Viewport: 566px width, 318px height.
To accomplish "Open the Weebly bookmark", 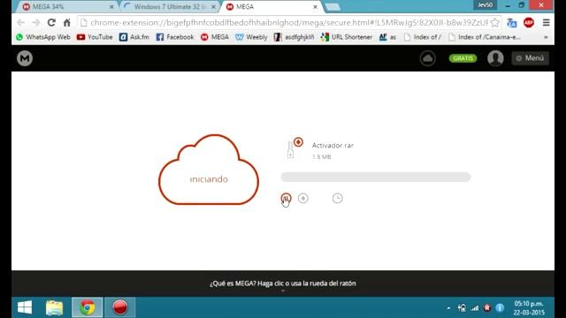I will (251, 37).
